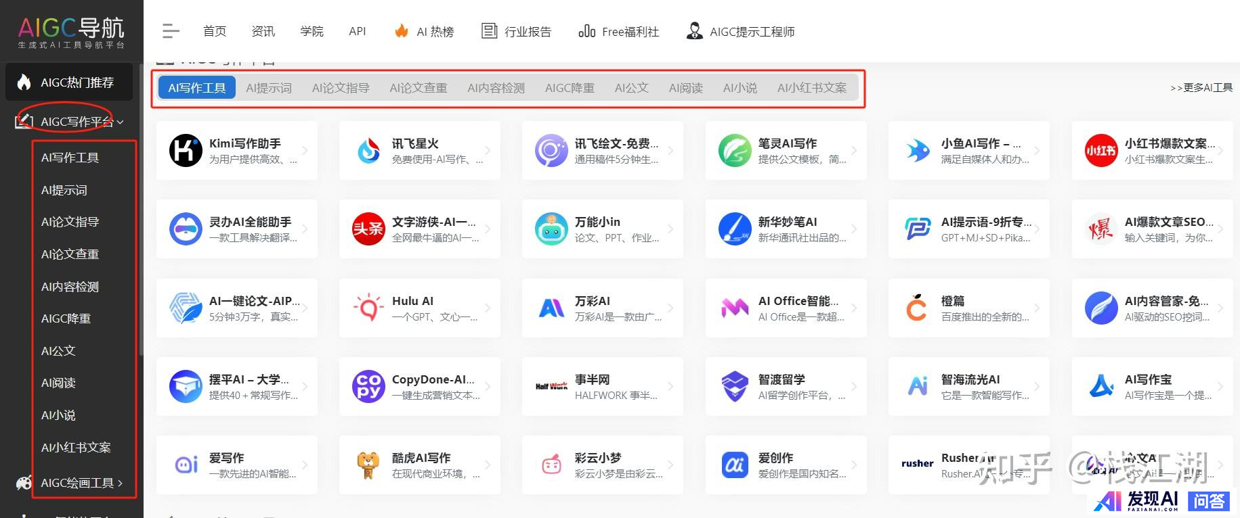Open the 万彩AI logo icon
This screenshot has width=1240, height=518.
click(x=551, y=308)
